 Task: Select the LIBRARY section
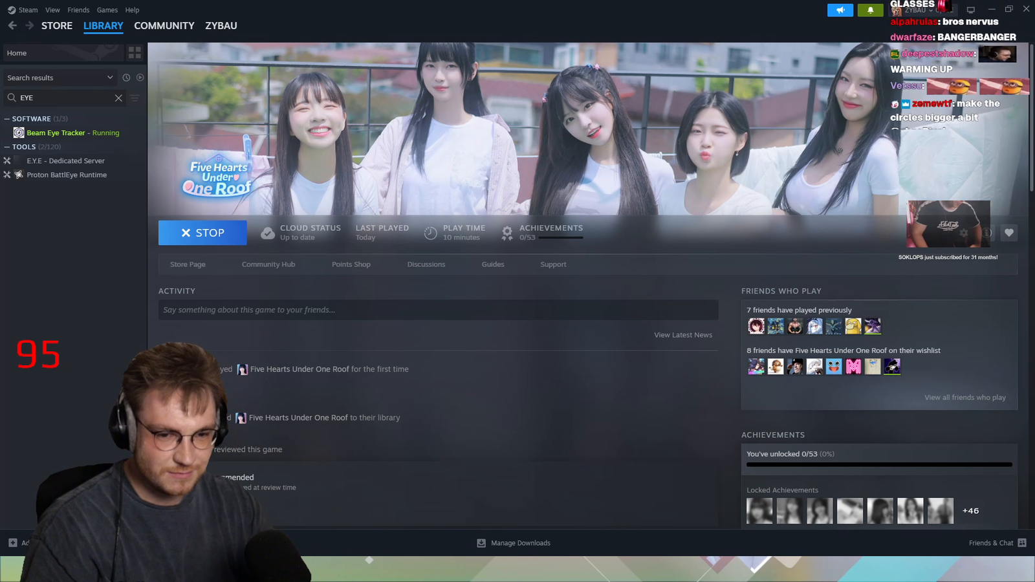[103, 26]
